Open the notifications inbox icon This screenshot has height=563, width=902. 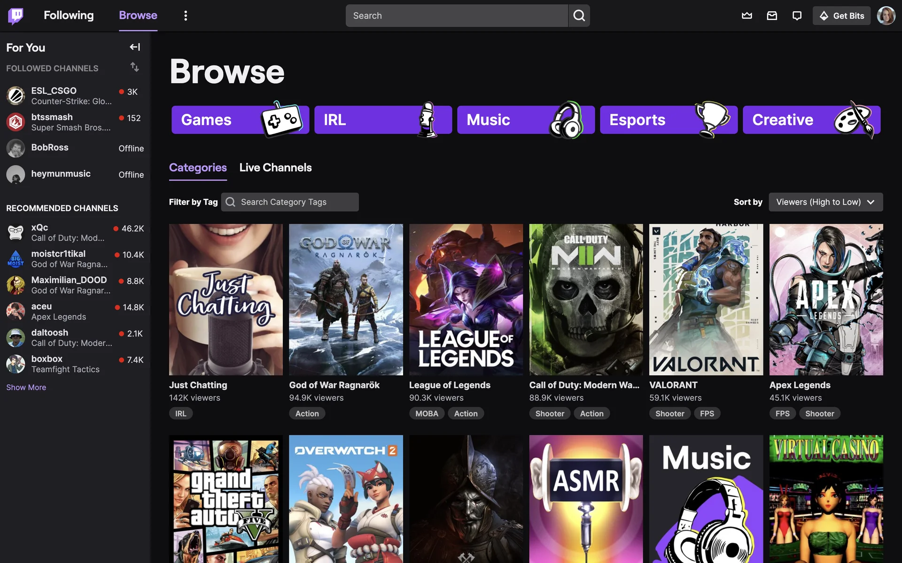(x=772, y=15)
